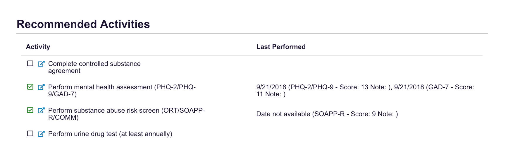Check the controlled substance agreement checkbox
Viewport: 506px width, 153px height.
click(x=30, y=64)
